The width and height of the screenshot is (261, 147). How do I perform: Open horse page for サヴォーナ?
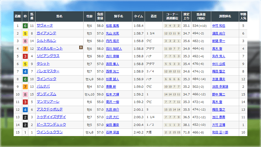[45, 26]
